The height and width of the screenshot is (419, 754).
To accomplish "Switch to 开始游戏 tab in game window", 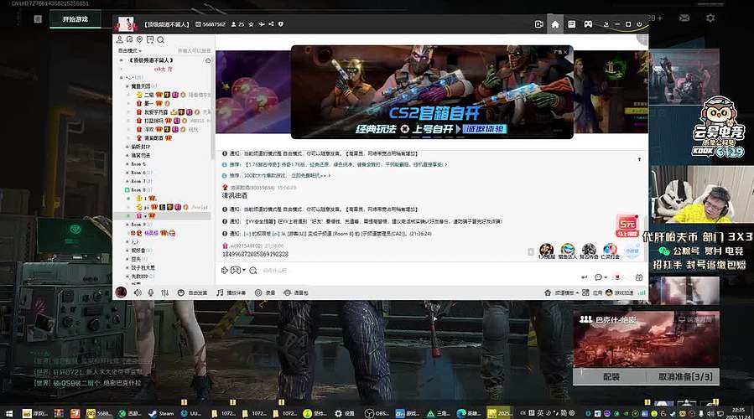I will (75, 19).
